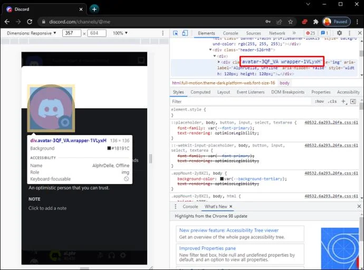This screenshot has height=270, width=364.
Task: Bookmark this page with the star
Action: coord(291,22)
